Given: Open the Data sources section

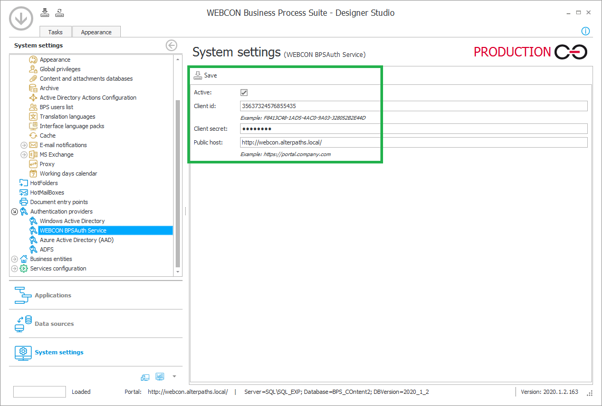Looking at the screenshot, I should click(95, 324).
